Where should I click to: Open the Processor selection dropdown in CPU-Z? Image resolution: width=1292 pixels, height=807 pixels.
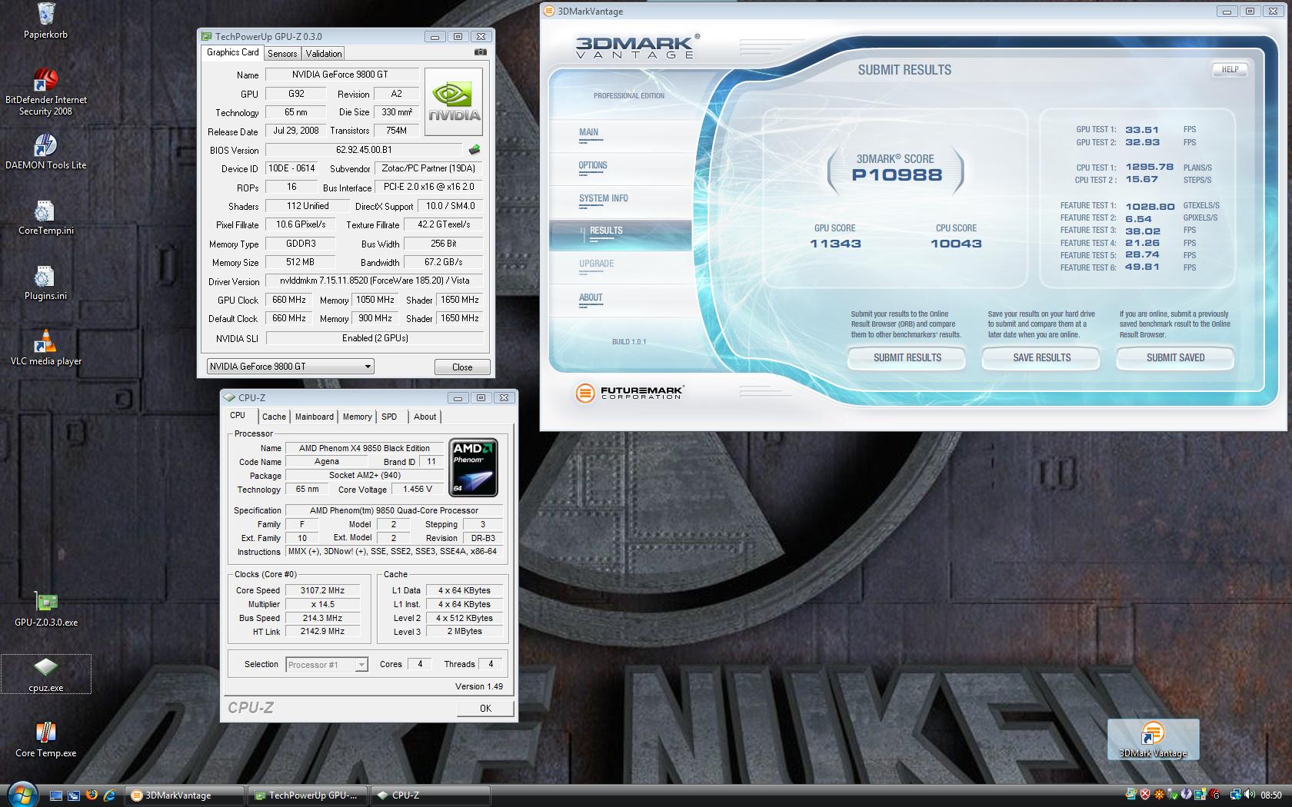pyautogui.click(x=327, y=665)
